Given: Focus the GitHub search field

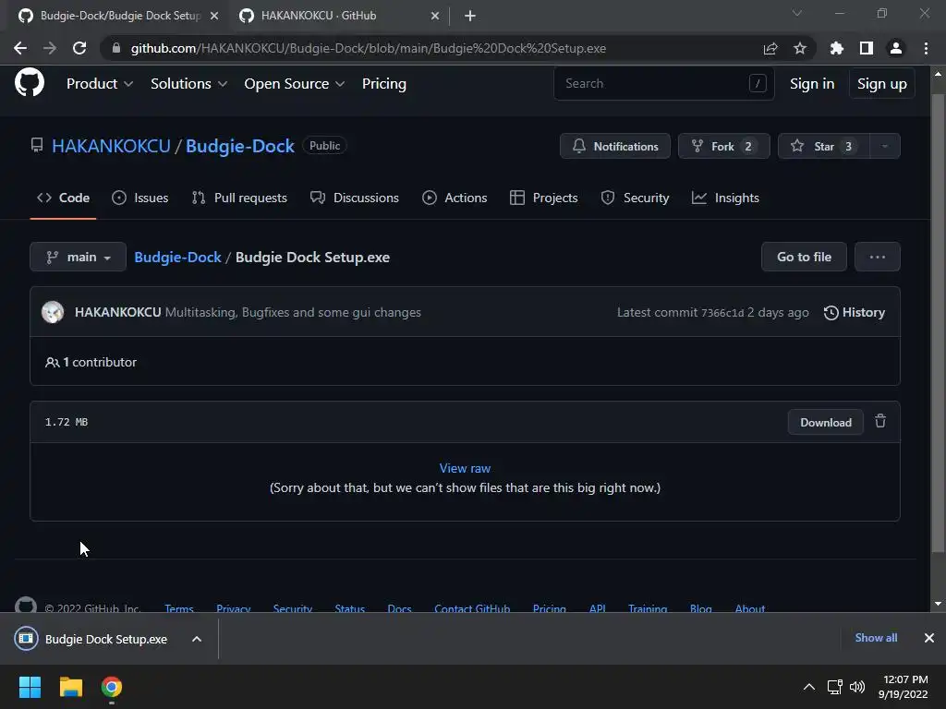Looking at the screenshot, I should pyautogui.click(x=663, y=83).
